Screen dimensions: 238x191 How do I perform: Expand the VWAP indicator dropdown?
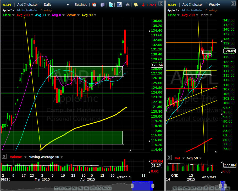(78, 15)
